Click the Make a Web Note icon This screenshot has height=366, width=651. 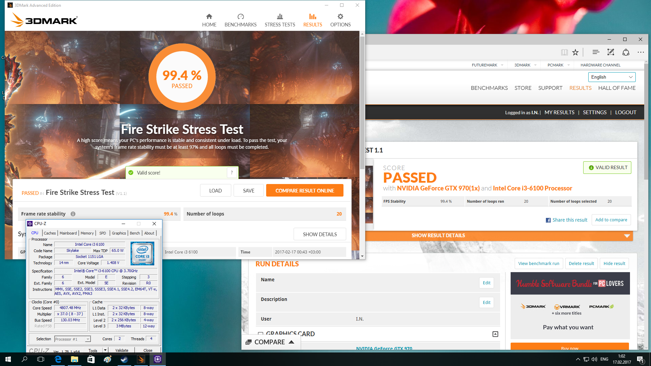[x=611, y=52]
